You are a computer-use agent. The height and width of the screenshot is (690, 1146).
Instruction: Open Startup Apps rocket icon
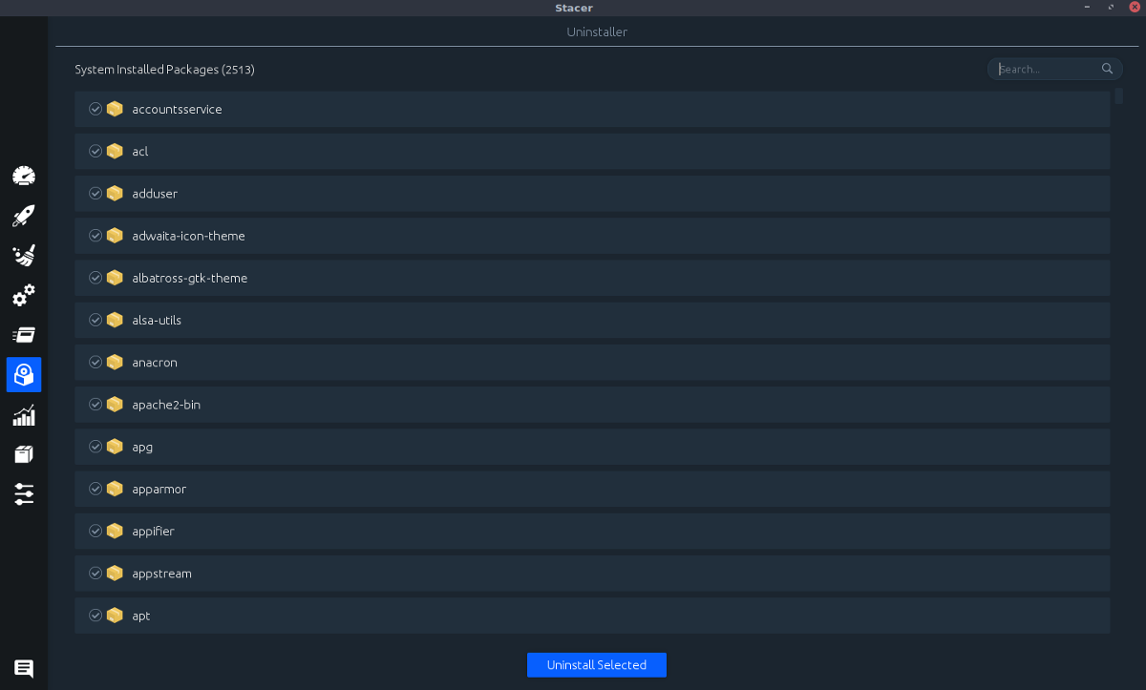click(24, 216)
